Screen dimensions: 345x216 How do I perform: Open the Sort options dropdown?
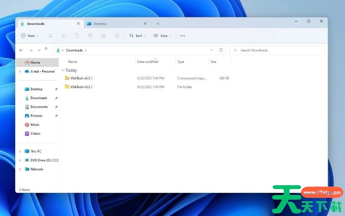point(138,35)
